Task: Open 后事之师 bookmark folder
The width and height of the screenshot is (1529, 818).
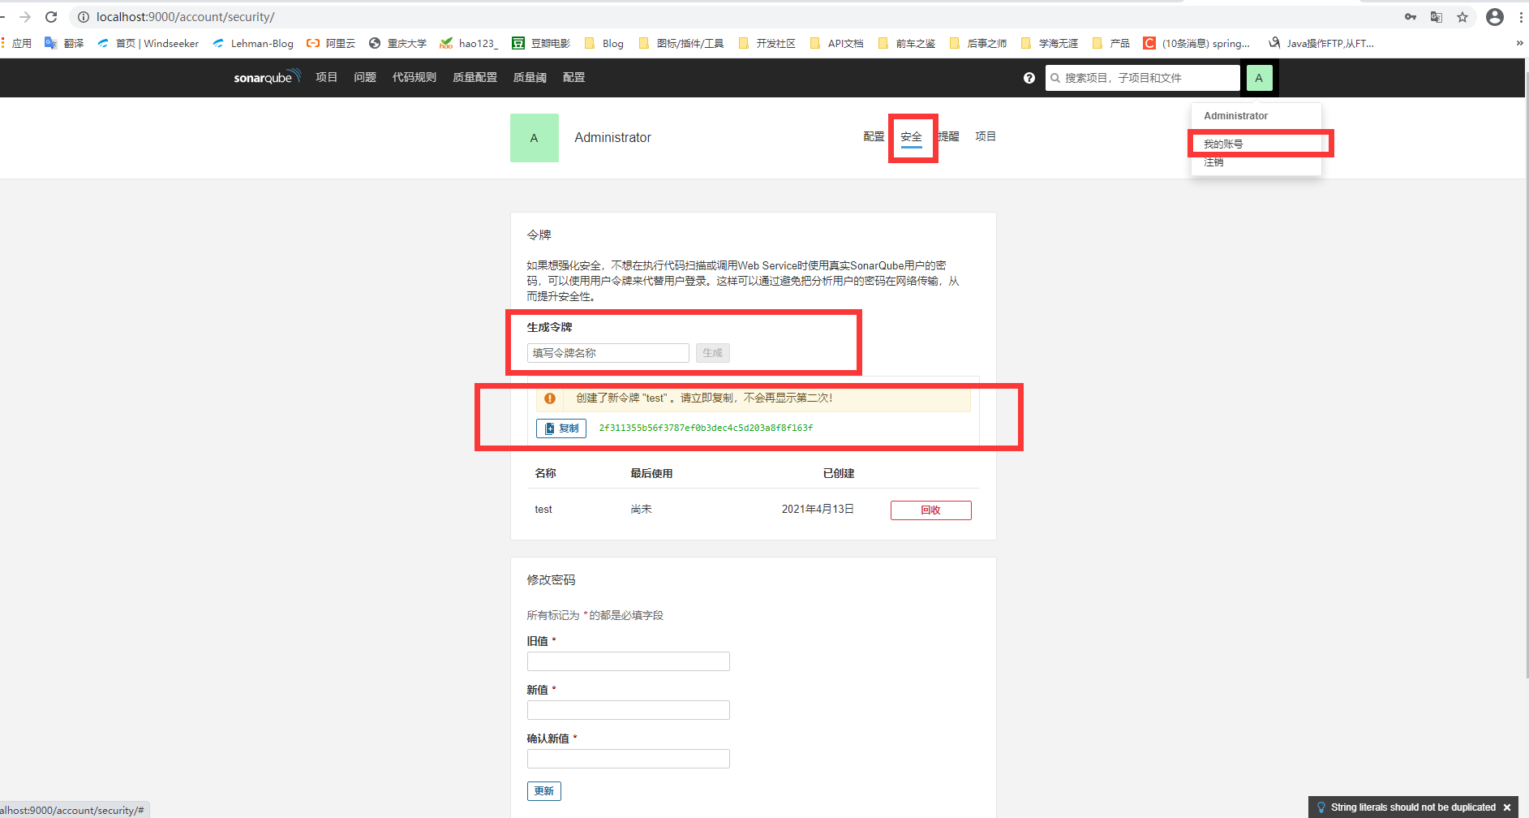Action: [x=978, y=44]
